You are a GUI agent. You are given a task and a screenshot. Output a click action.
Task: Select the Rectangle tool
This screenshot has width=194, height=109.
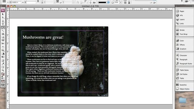[x=3, y=37]
